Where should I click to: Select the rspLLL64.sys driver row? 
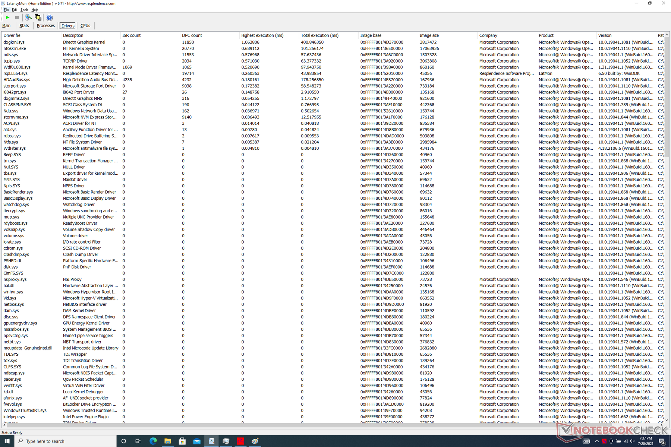click(x=333, y=73)
